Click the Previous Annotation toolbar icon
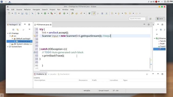Image resolution: width=173 pixels, height=97 pixels. coord(119,13)
